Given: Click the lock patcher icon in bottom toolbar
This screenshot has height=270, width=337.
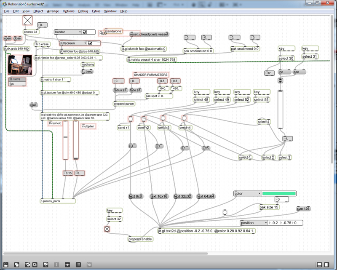Looking at the screenshot, I should coord(7,264).
